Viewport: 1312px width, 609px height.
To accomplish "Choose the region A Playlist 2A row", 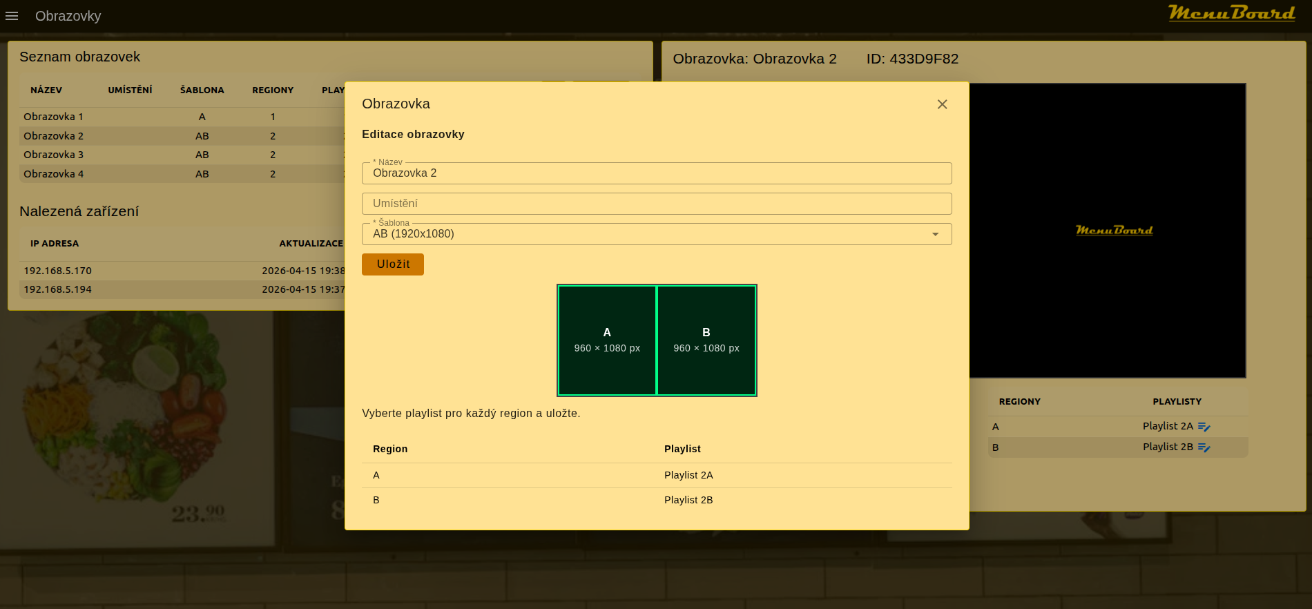I will [x=656, y=475].
